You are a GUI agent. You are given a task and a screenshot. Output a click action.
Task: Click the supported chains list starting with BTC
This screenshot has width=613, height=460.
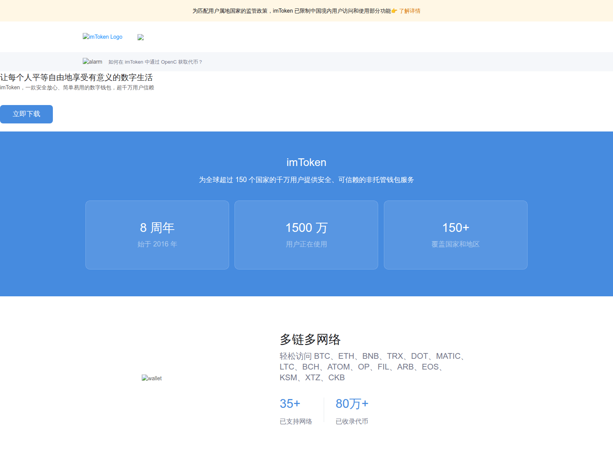click(x=372, y=367)
